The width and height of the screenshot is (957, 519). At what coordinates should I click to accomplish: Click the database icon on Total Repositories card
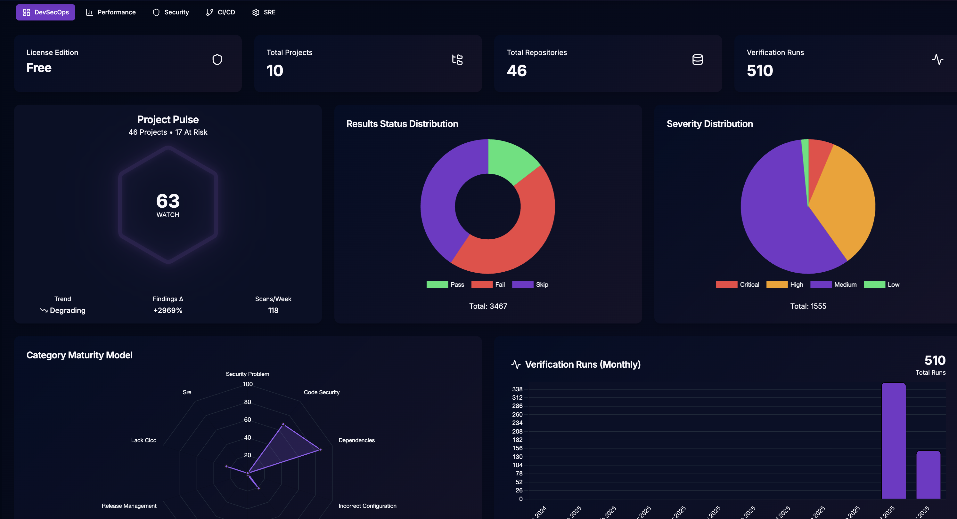pyautogui.click(x=698, y=60)
